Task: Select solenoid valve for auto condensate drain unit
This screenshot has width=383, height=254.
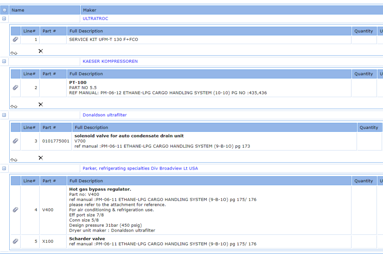Action: pyautogui.click(x=129, y=136)
